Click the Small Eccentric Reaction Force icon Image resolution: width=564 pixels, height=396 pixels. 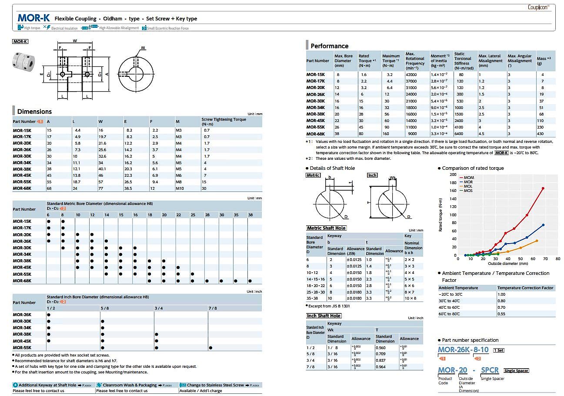click(x=144, y=28)
